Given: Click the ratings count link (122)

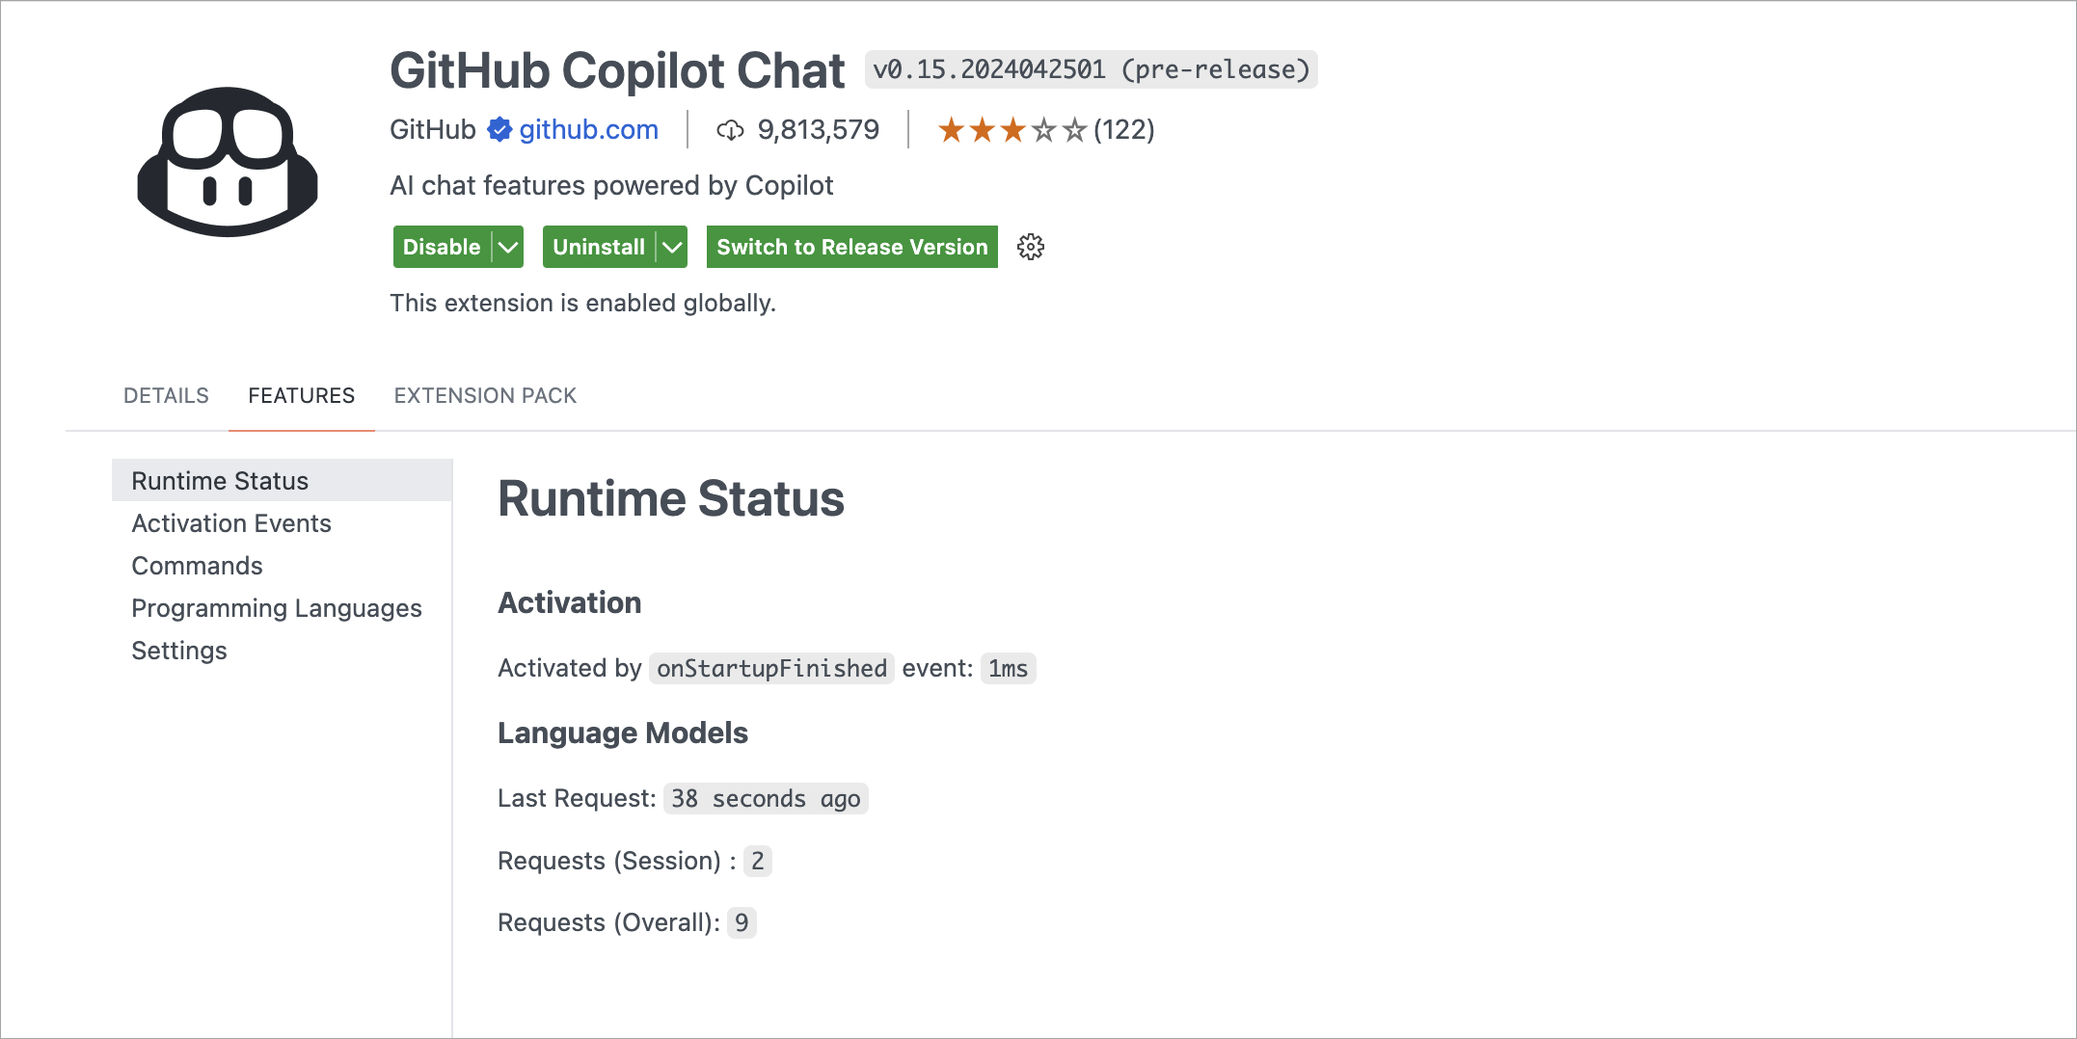Looking at the screenshot, I should [1123, 129].
